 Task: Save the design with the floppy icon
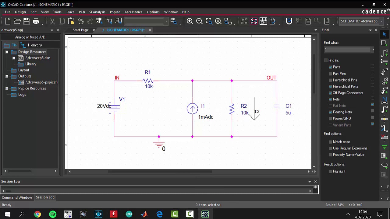[27, 21]
